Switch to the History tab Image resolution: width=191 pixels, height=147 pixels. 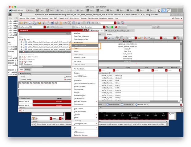coord(28,70)
